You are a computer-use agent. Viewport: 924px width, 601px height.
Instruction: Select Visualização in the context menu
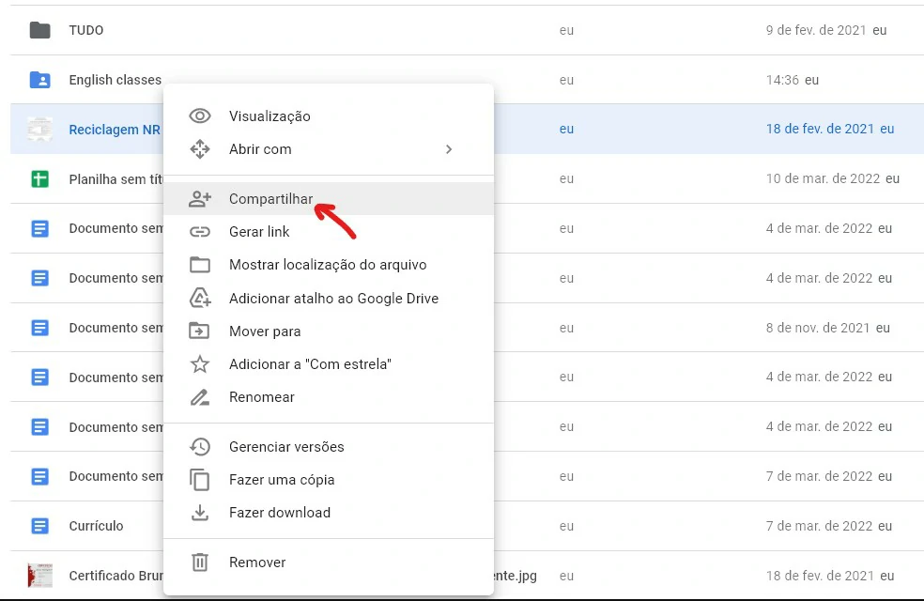329,116
